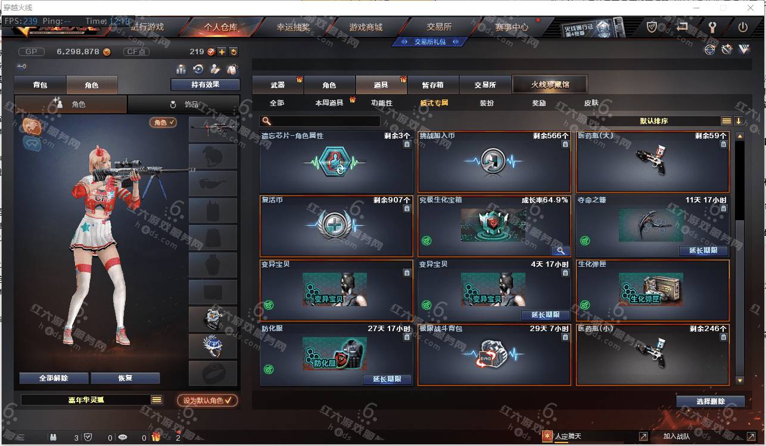Open the shield security icon in top bar
The width and height of the screenshot is (766, 446).
652,27
